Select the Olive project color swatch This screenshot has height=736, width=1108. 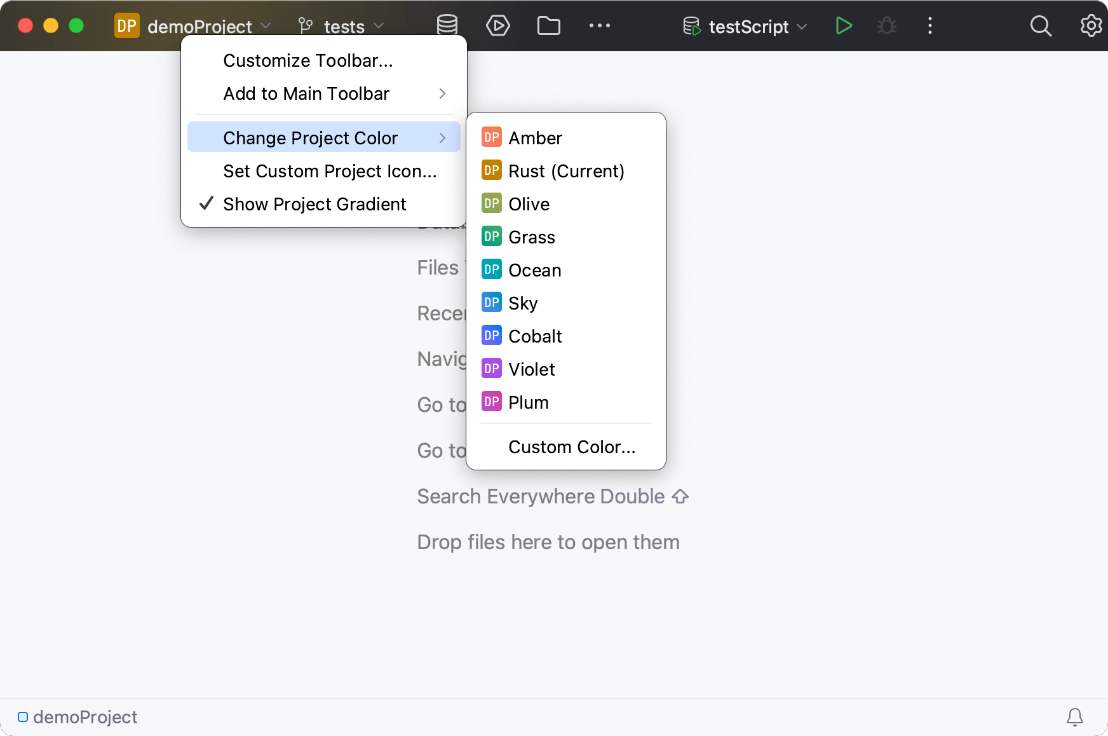[x=529, y=203]
